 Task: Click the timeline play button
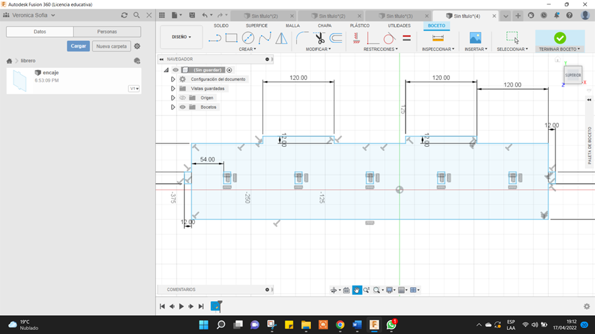click(x=181, y=307)
